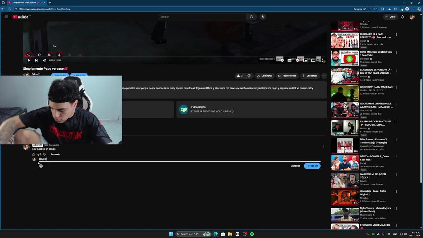Show hidden tray icons chevron
The image size is (423, 238).
tap(368, 234)
